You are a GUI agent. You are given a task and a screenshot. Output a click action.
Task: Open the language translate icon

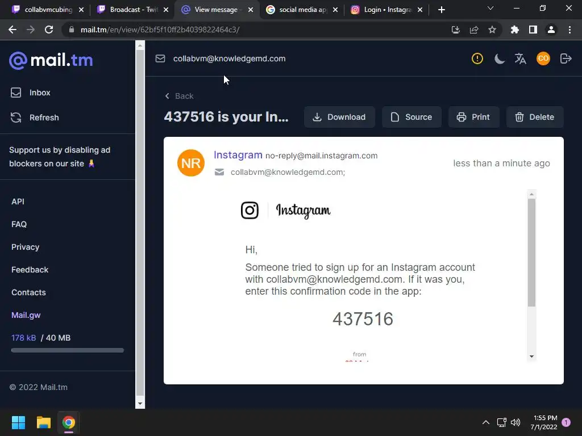[x=521, y=58]
